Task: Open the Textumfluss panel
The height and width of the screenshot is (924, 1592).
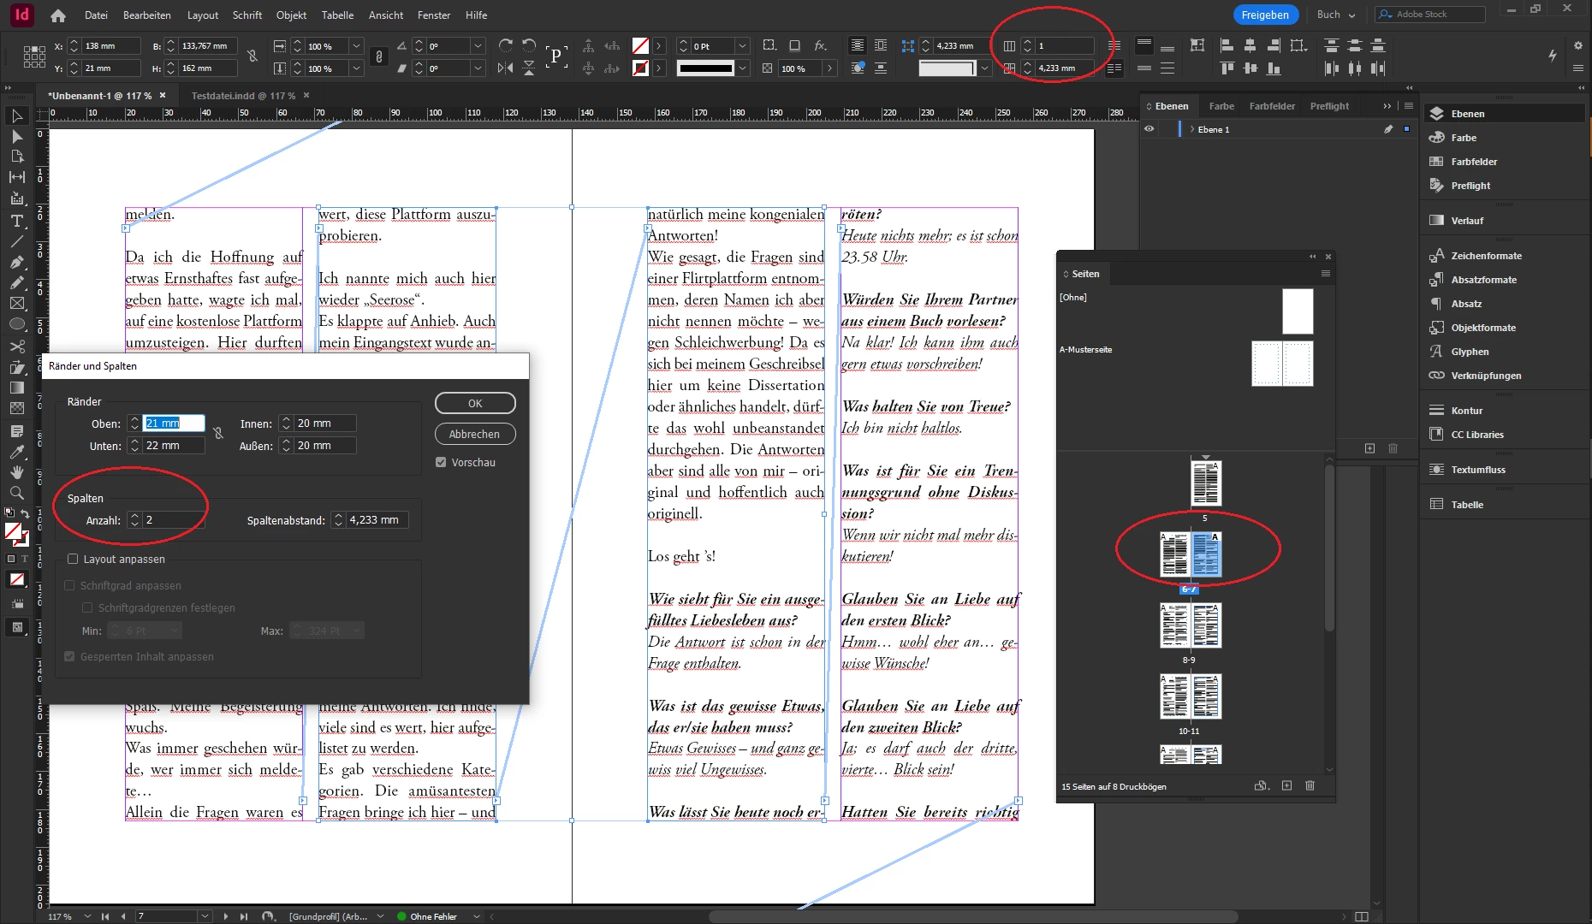Action: pos(1477,470)
